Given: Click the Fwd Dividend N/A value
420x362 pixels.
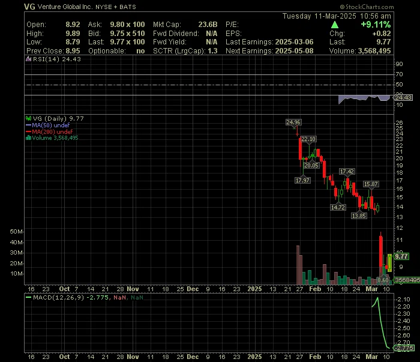Looking at the screenshot, I should coord(212,34).
